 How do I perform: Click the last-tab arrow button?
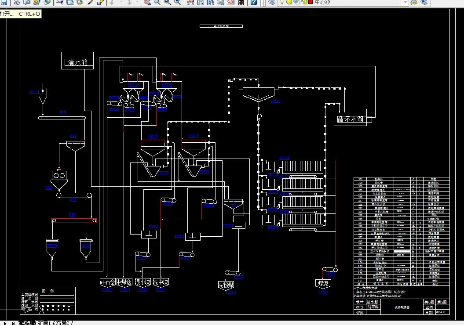(x=13, y=323)
